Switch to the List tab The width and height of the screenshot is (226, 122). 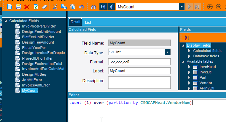88,22
